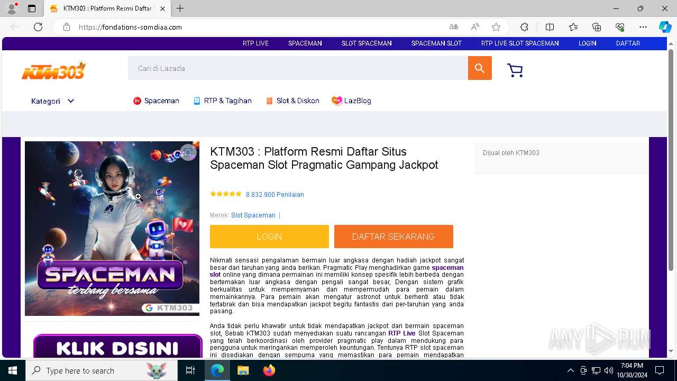Screen dimensions: 677x381
Task: Activate Read aloud icon in address bar
Action: click(x=475, y=27)
